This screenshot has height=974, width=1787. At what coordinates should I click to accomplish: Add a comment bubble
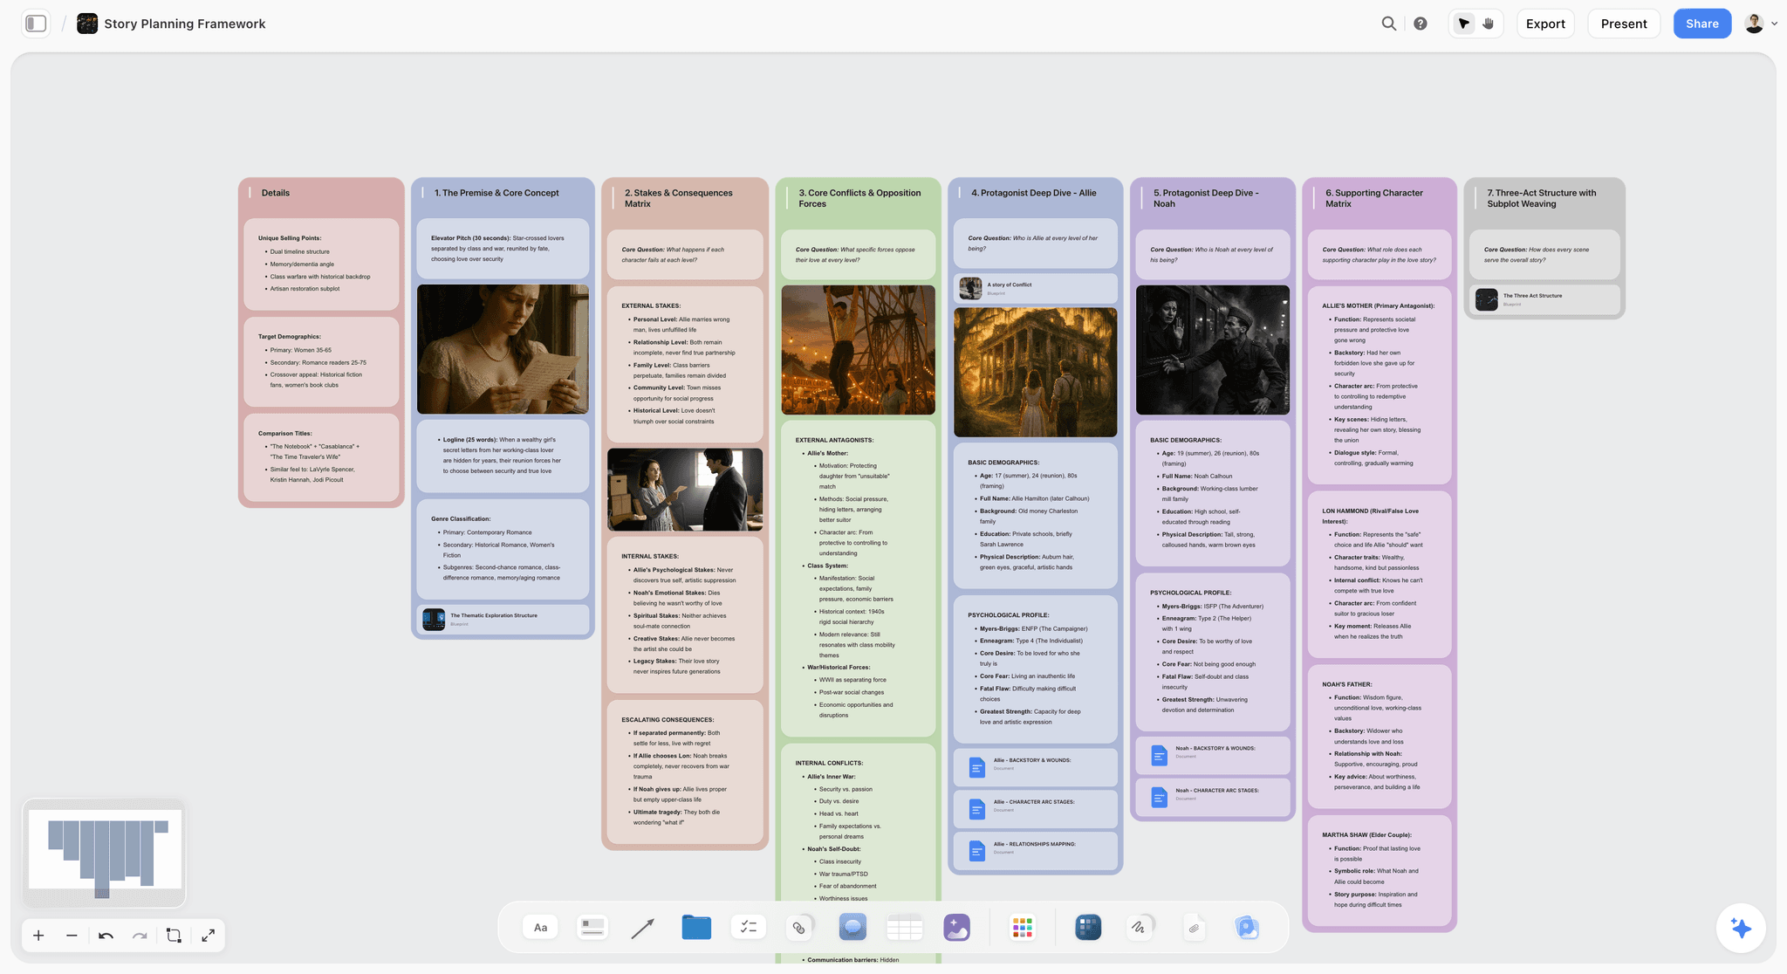click(852, 927)
